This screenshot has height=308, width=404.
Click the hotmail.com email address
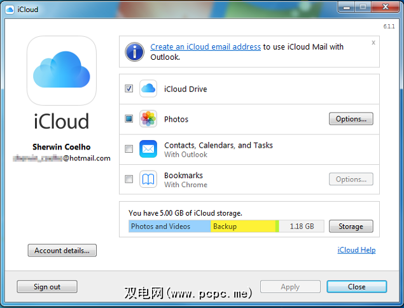[62, 158]
